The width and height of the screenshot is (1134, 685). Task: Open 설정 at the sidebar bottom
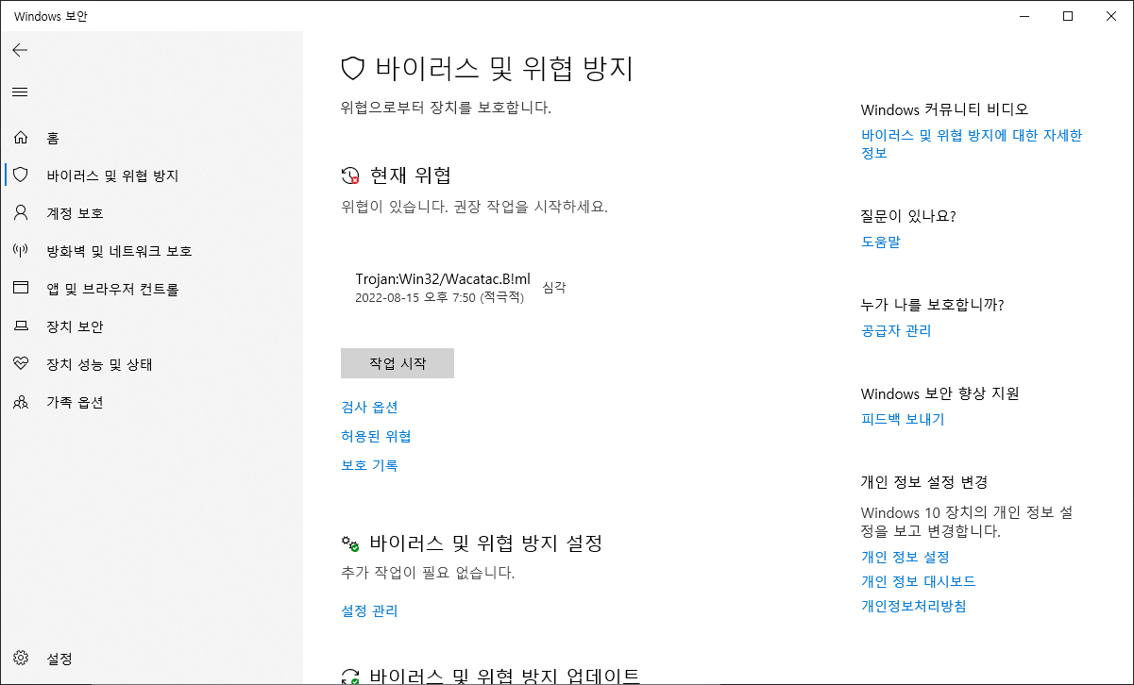[151, 659]
